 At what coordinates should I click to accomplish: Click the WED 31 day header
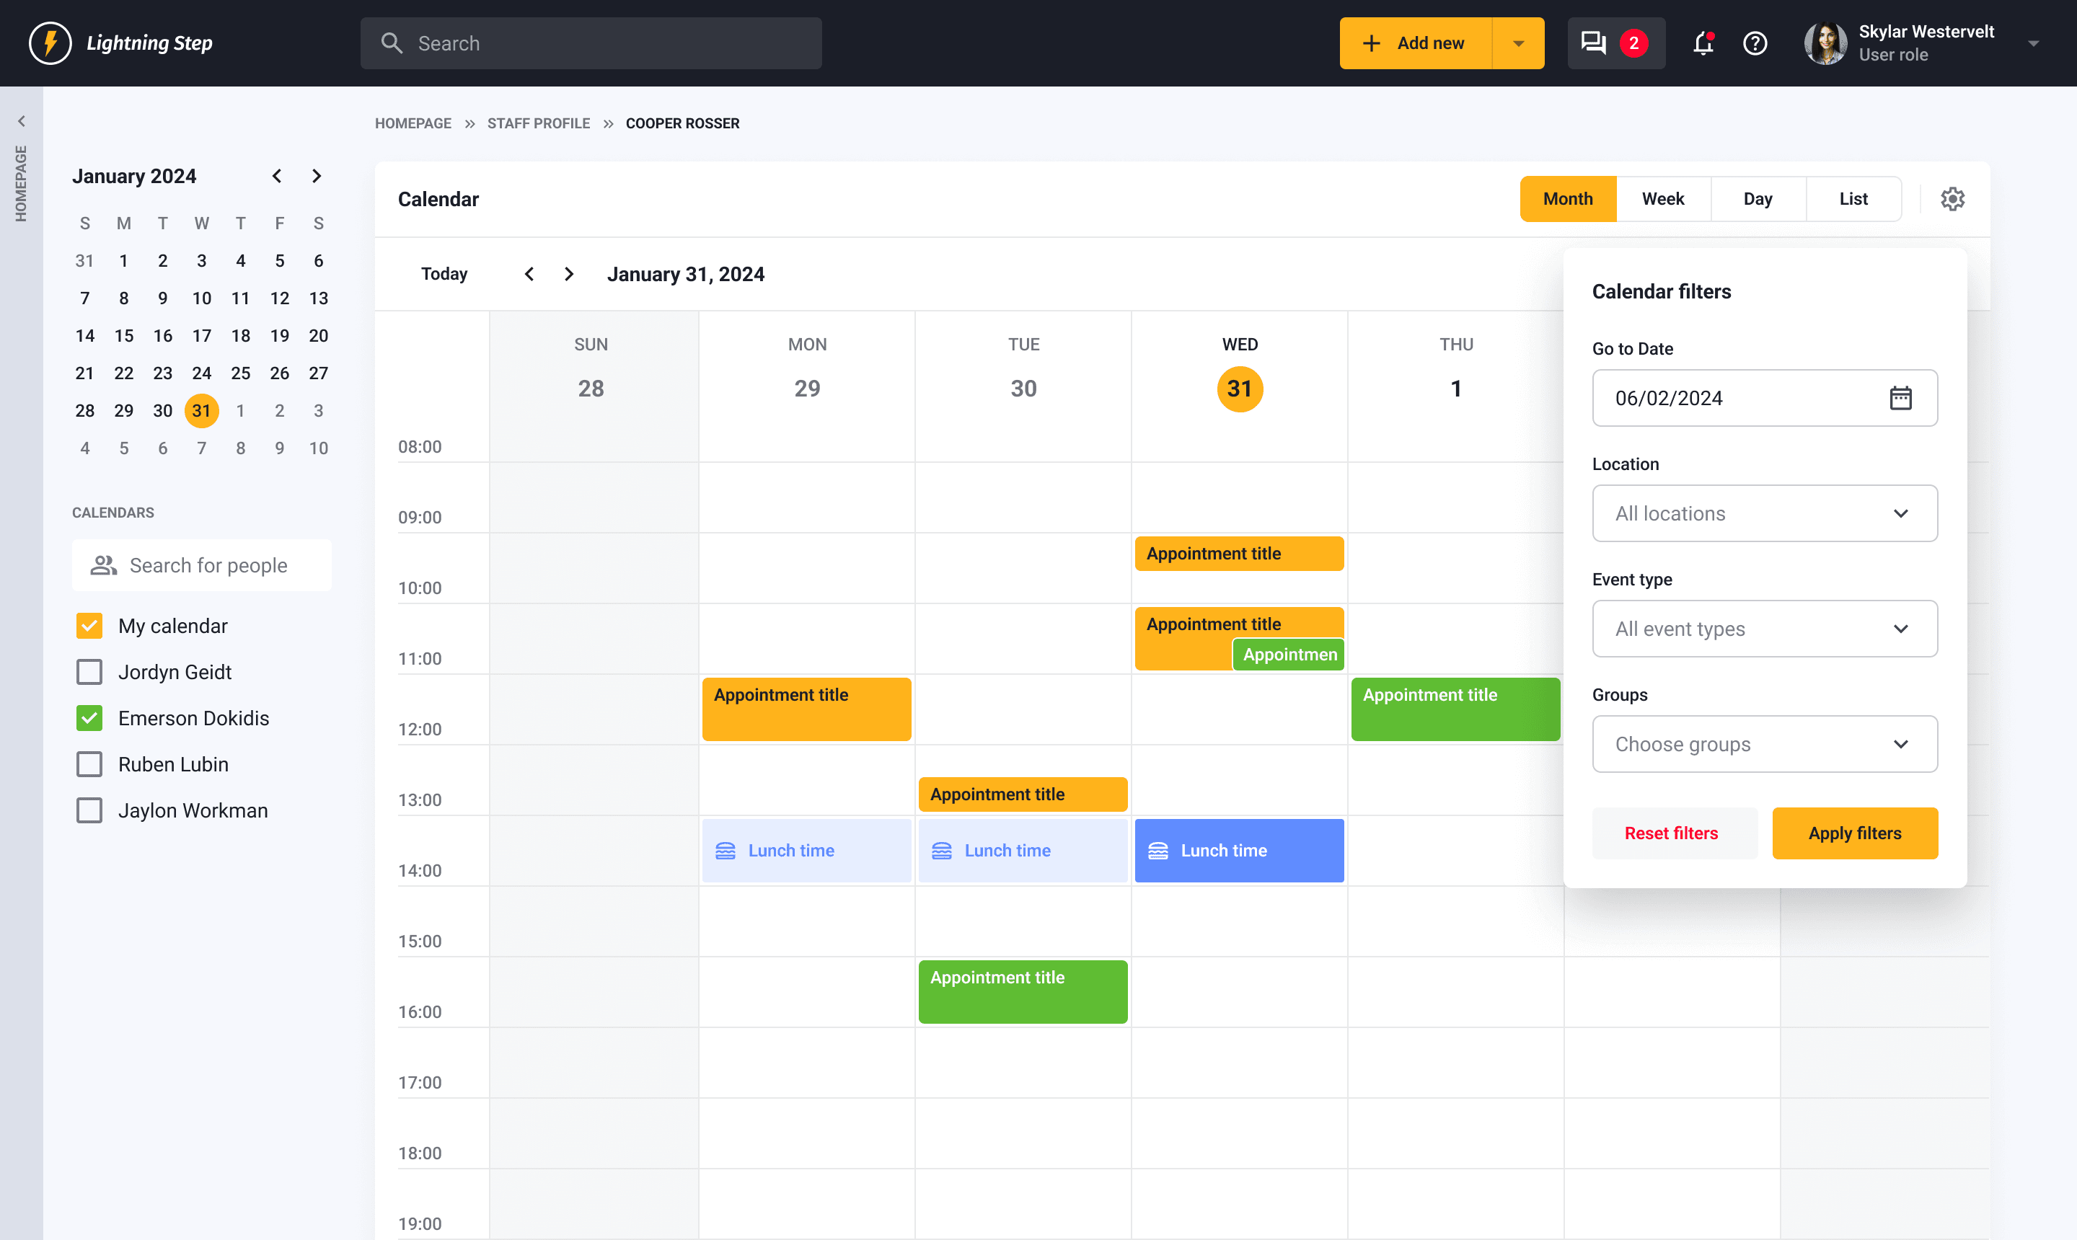pos(1240,373)
